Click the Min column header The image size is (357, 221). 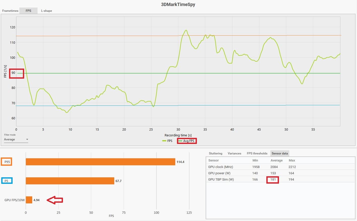255,160
